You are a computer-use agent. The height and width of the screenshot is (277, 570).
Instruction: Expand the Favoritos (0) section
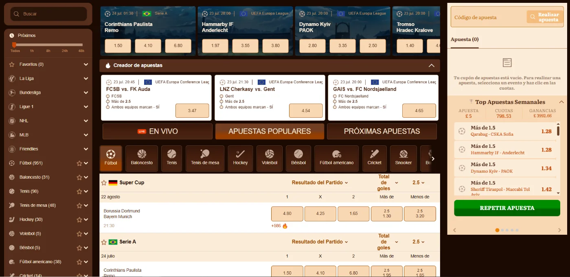click(86, 64)
